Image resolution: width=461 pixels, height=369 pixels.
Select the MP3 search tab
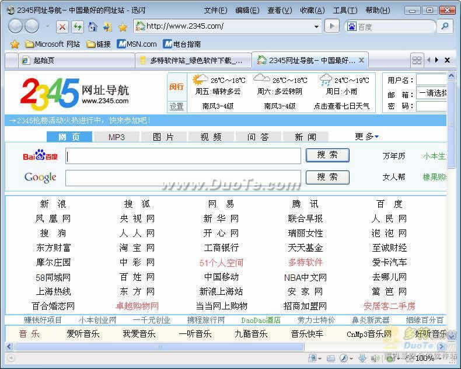click(x=116, y=137)
